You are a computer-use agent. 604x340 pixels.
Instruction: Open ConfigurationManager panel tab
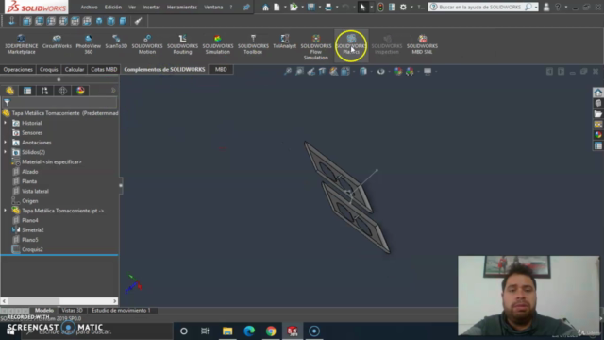(45, 91)
